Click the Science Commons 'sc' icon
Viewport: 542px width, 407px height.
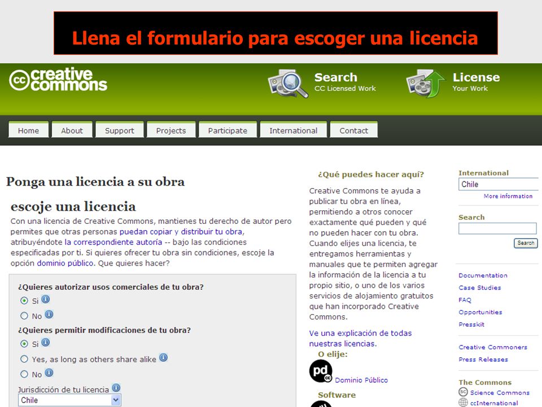(463, 392)
